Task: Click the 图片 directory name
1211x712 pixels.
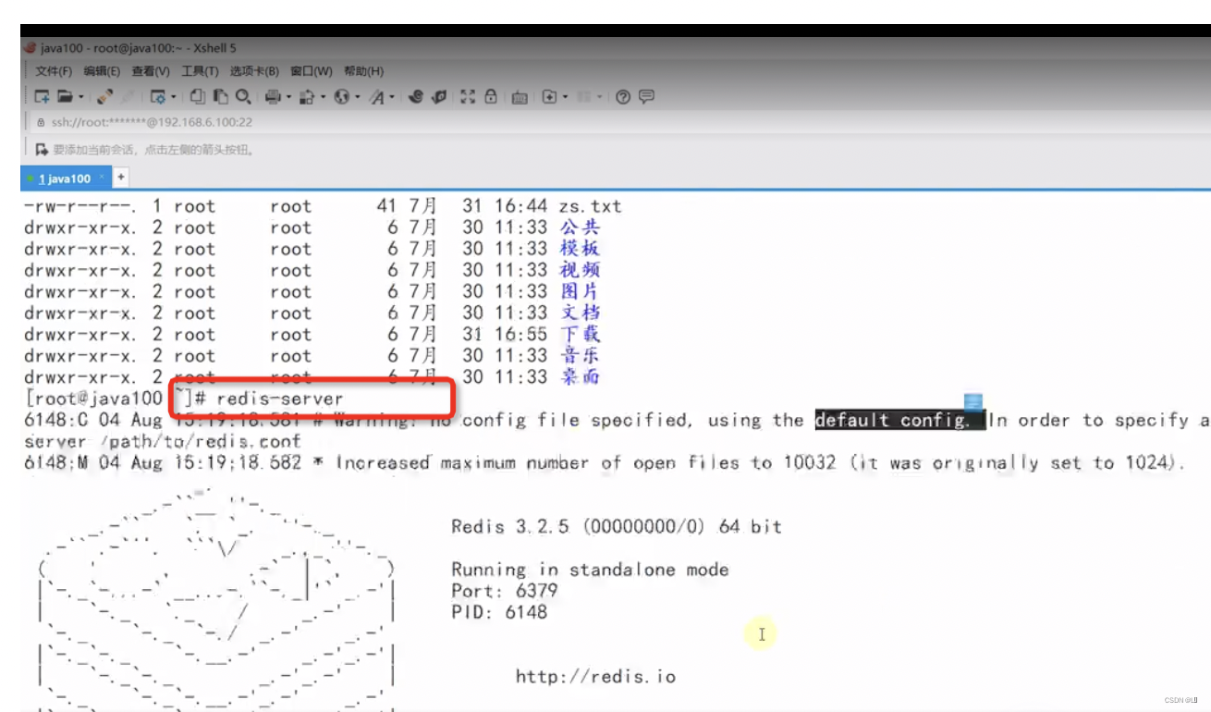Action: point(580,291)
